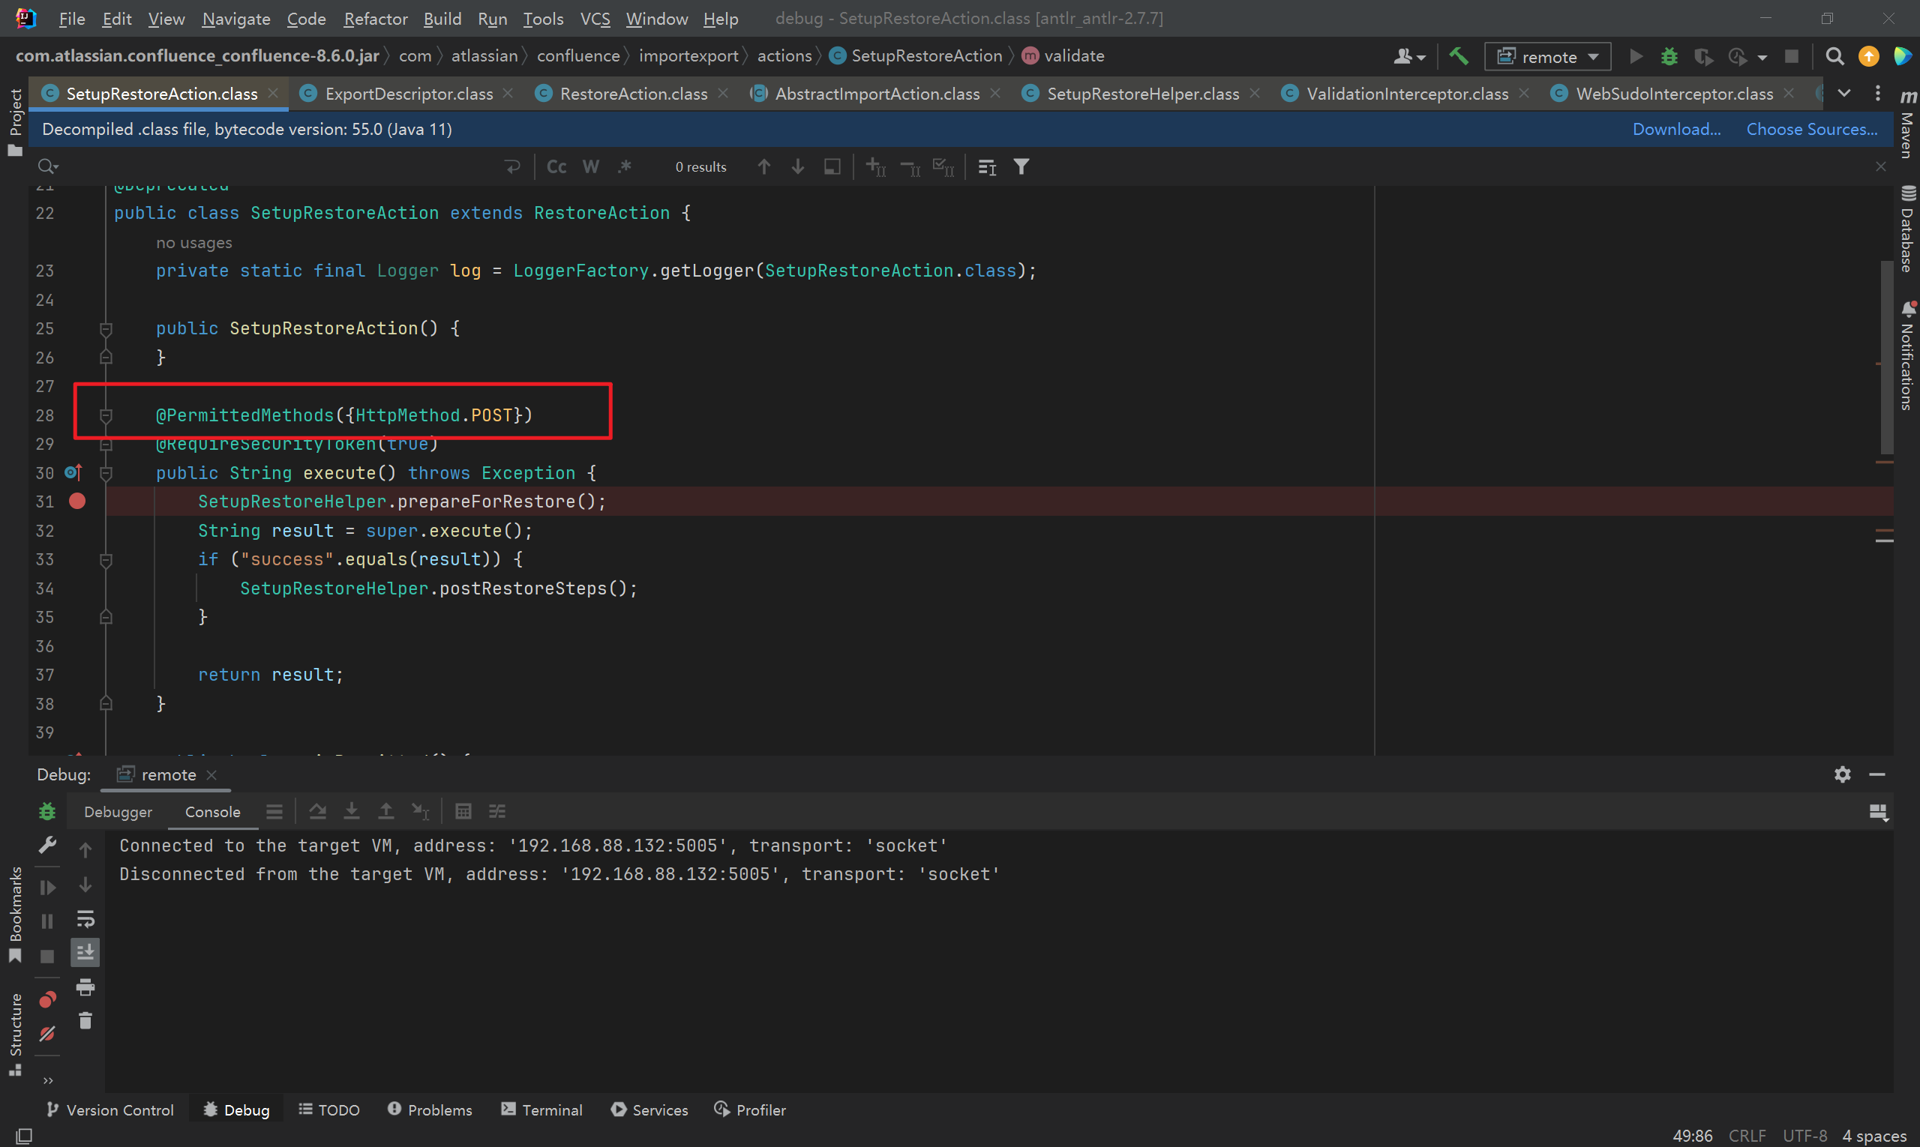Select the Console tab in debug panel
This screenshot has width=1920, height=1147.
point(211,811)
